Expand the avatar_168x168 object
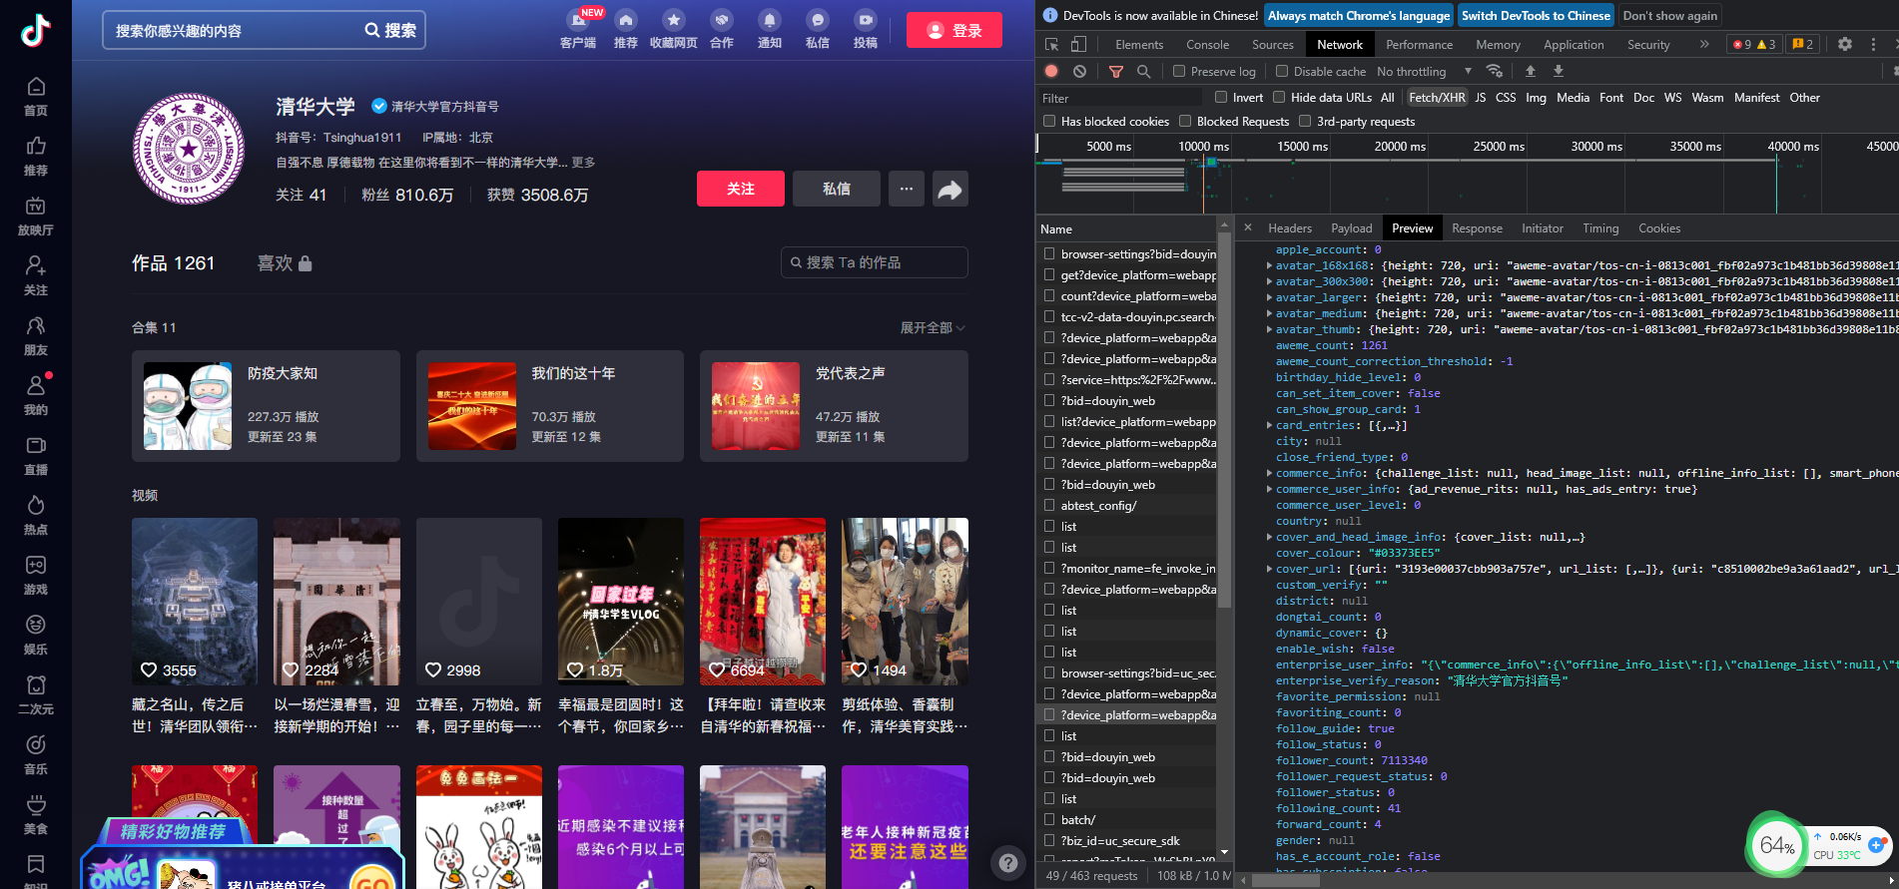1899x889 pixels. [1269, 265]
